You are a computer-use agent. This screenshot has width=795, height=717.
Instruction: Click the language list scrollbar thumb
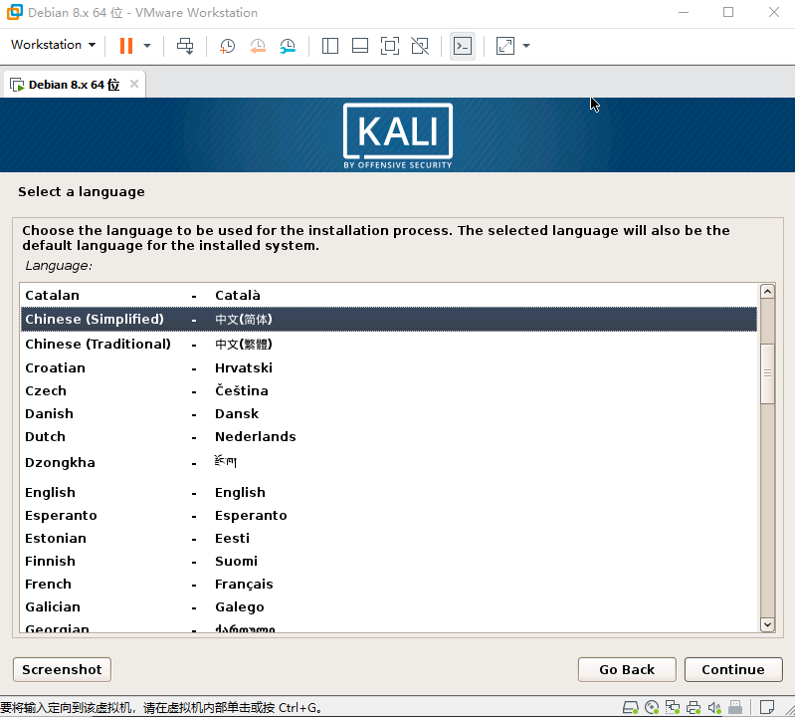(x=767, y=373)
